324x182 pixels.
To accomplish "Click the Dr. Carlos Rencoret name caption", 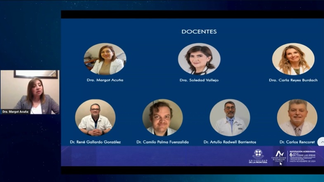I will (297, 142).
